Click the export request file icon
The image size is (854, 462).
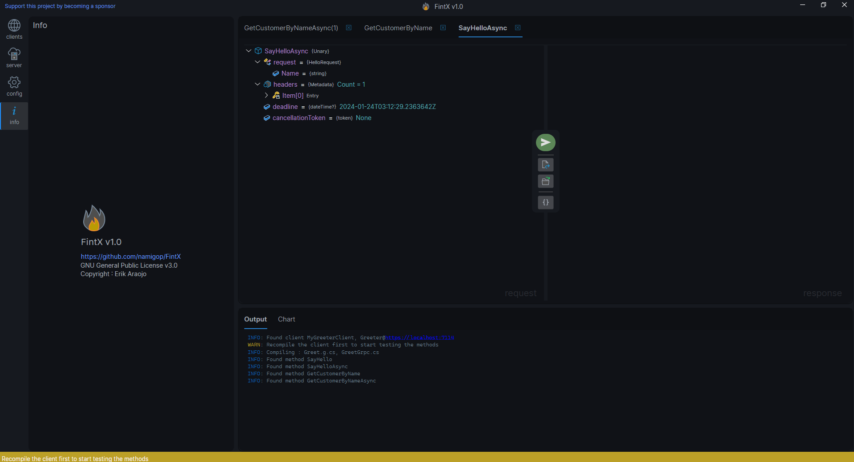(x=545, y=165)
